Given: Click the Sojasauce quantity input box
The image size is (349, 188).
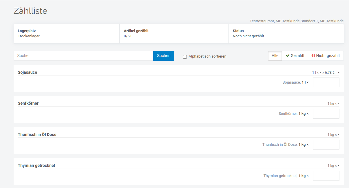Looking at the screenshot, I should pos(326,82).
